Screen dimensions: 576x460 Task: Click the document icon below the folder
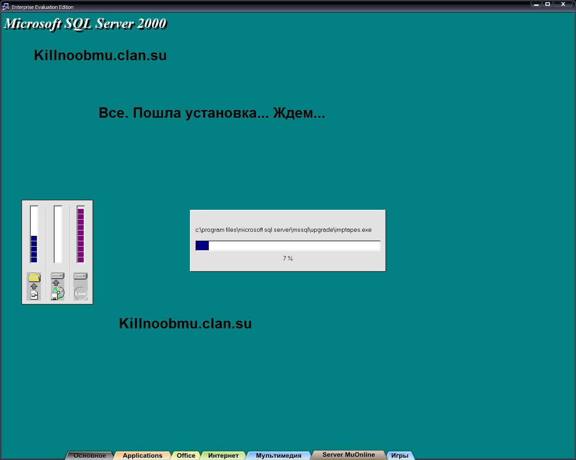tap(34, 295)
